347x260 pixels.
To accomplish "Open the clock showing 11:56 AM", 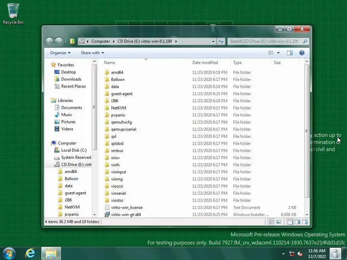I will tap(317, 254).
